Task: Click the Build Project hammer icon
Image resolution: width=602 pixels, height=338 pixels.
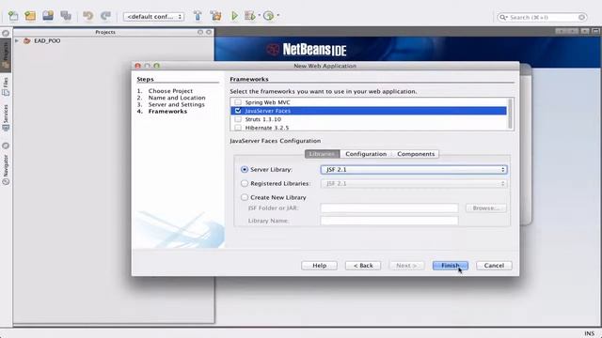Action: [x=198, y=16]
